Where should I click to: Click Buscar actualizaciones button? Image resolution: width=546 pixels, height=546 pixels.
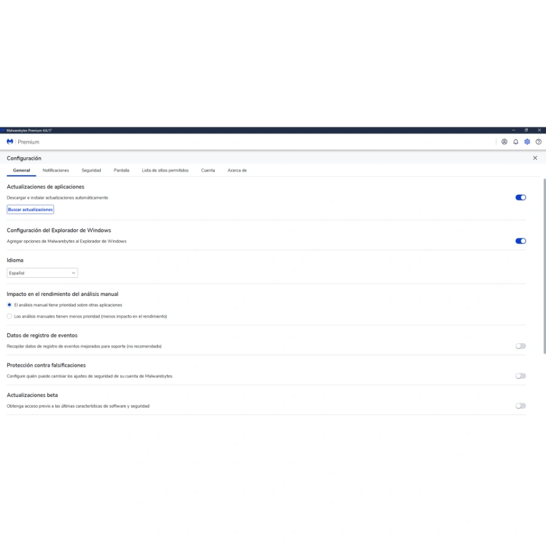coord(30,209)
